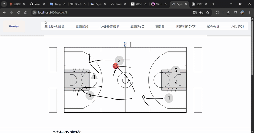
Task: Open the 基本ルール解説 menu item
Action: coord(54,27)
